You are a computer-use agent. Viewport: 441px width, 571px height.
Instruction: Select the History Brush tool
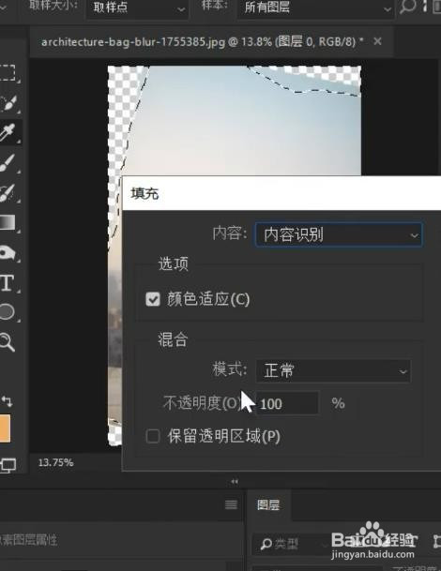[8, 192]
